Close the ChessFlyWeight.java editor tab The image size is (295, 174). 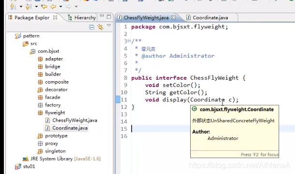174,17
